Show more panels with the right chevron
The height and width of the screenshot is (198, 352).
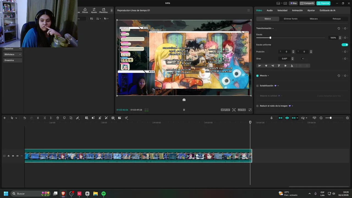[112, 10]
